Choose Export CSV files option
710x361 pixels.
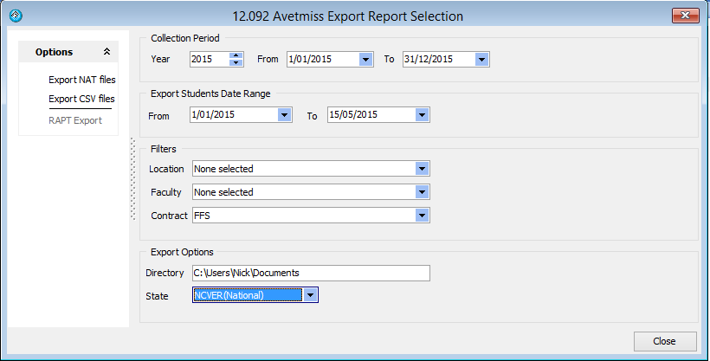coord(81,99)
